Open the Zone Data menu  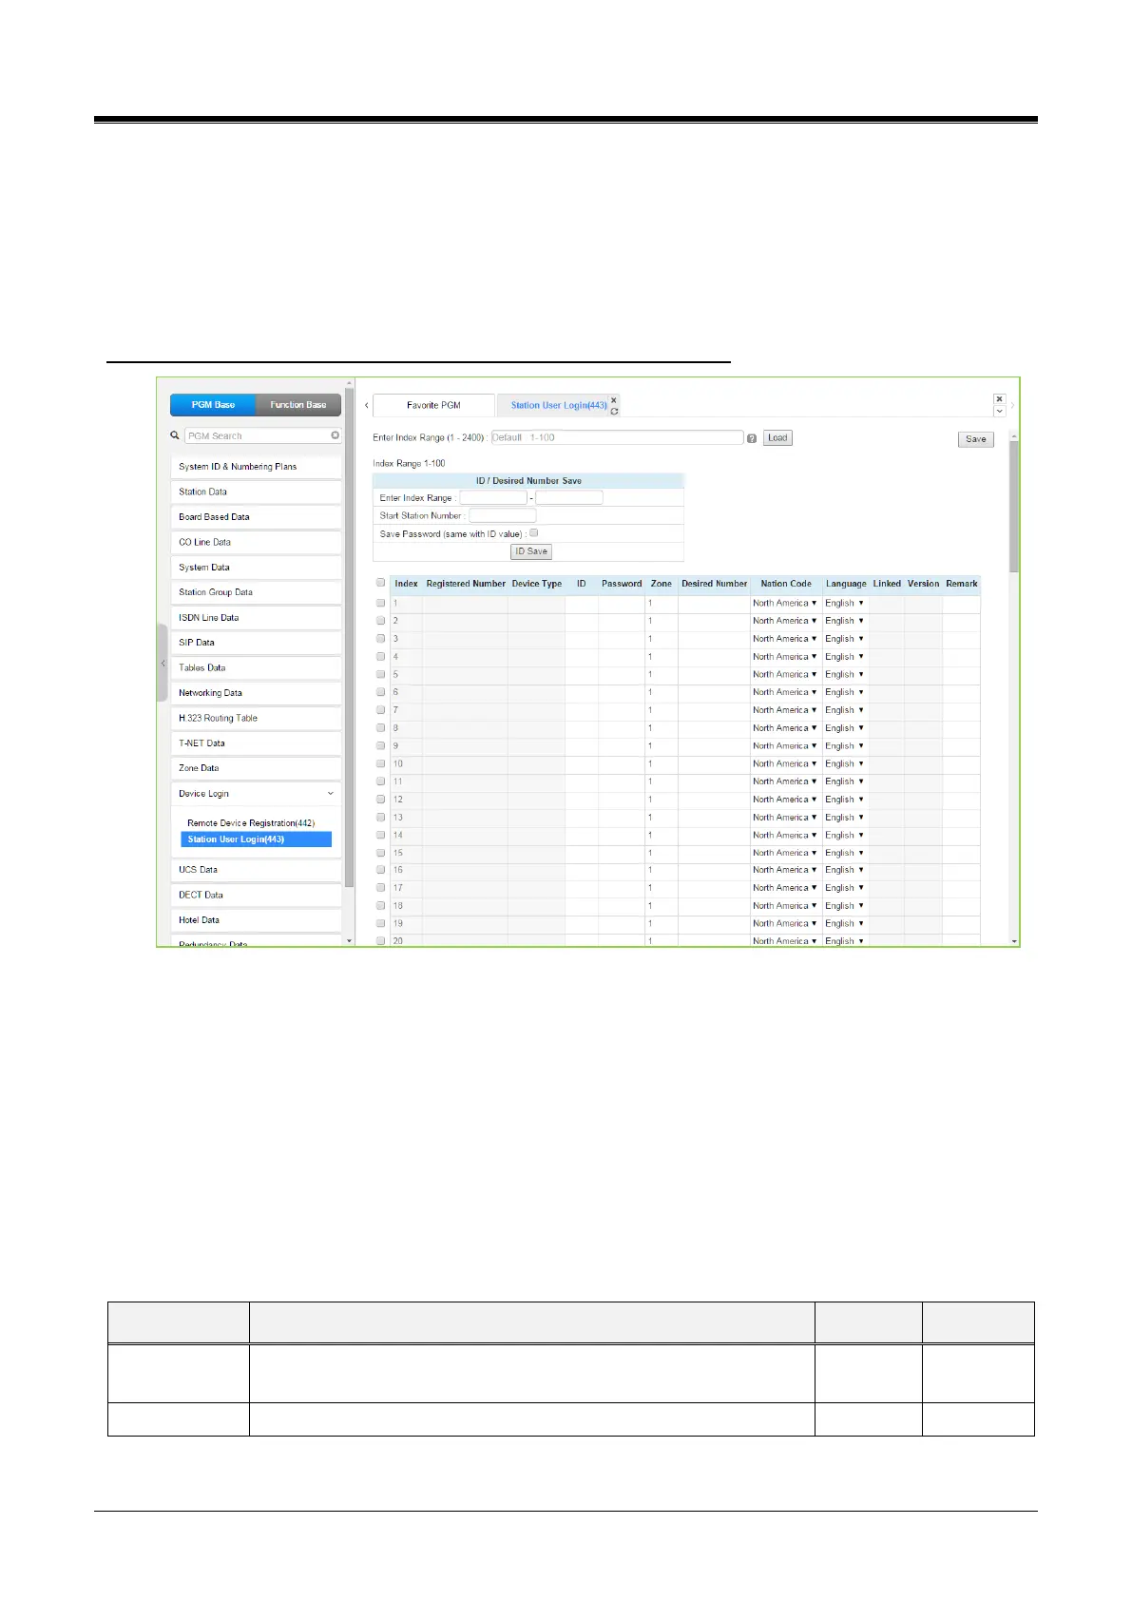point(256,768)
